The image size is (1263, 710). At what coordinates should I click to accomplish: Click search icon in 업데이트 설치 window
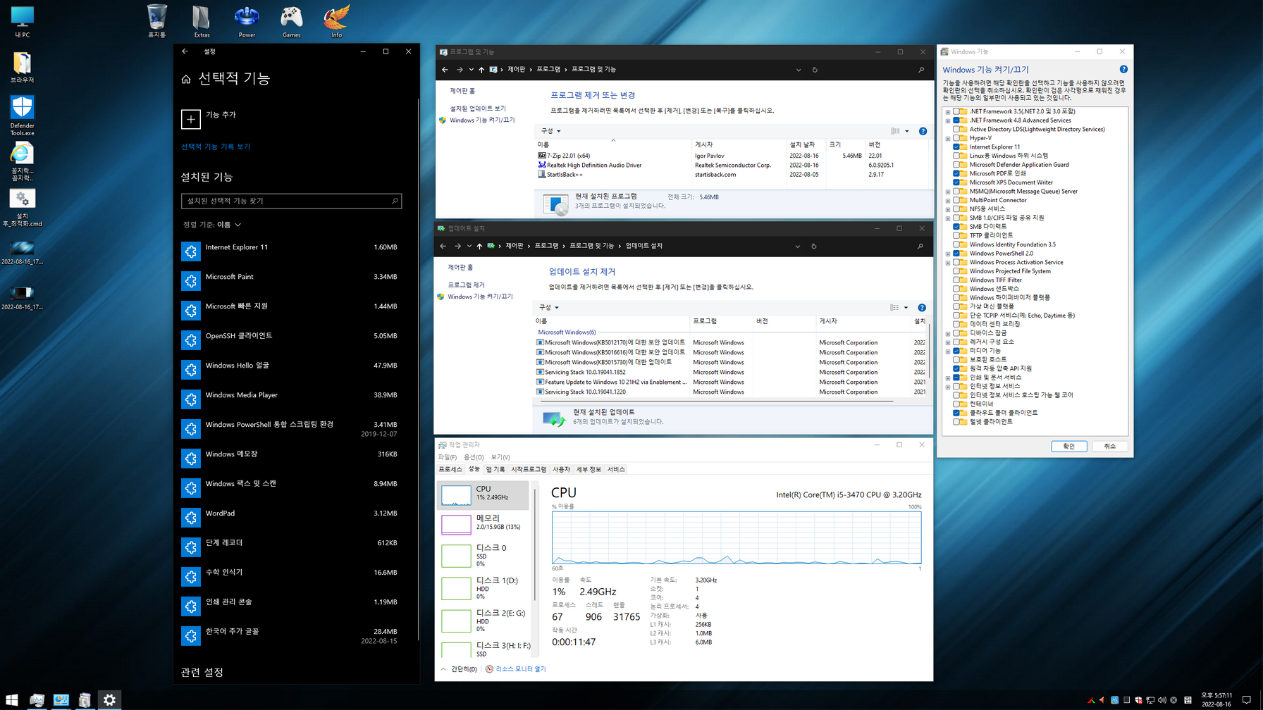coord(920,247)
